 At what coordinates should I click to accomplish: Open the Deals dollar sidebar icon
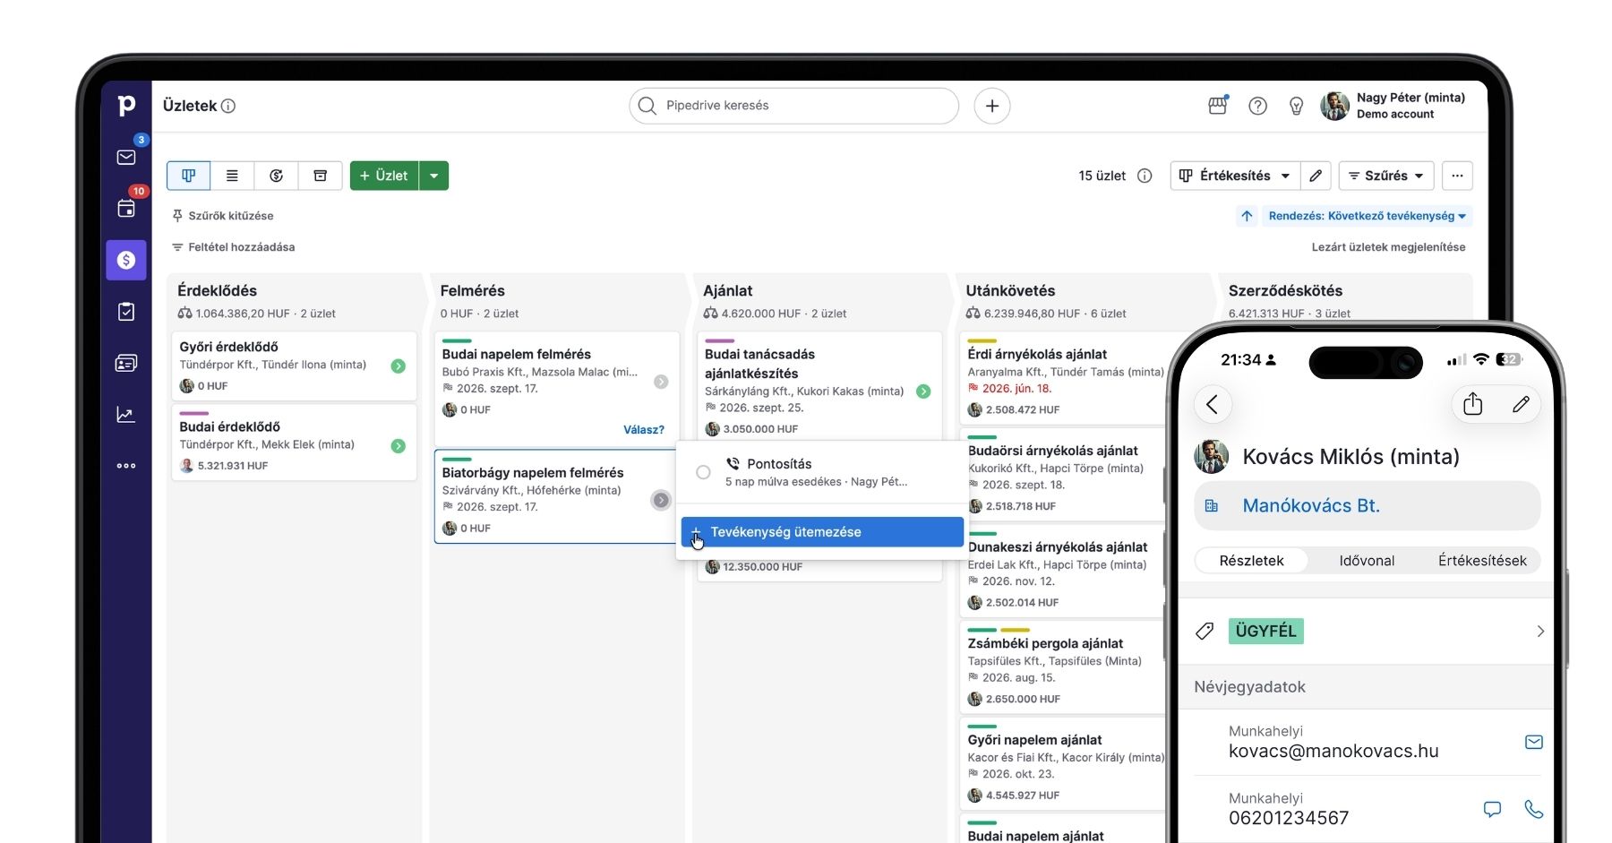click(x=126, y=260)
